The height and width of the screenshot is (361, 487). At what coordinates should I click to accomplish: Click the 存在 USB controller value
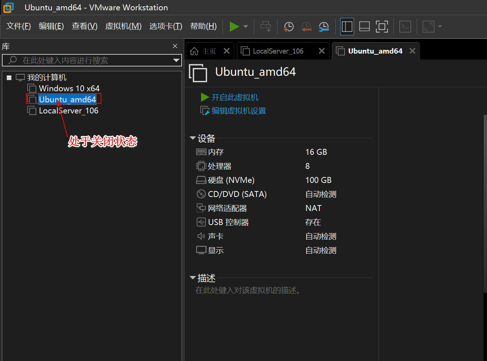(313, 222)
